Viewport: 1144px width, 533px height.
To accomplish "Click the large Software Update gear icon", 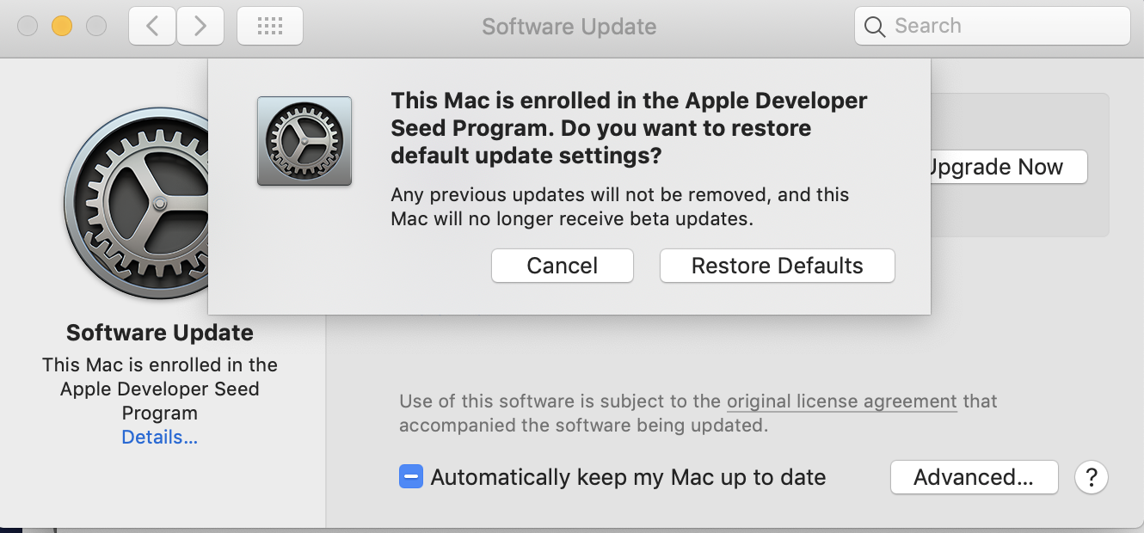I will click(161, 204).
